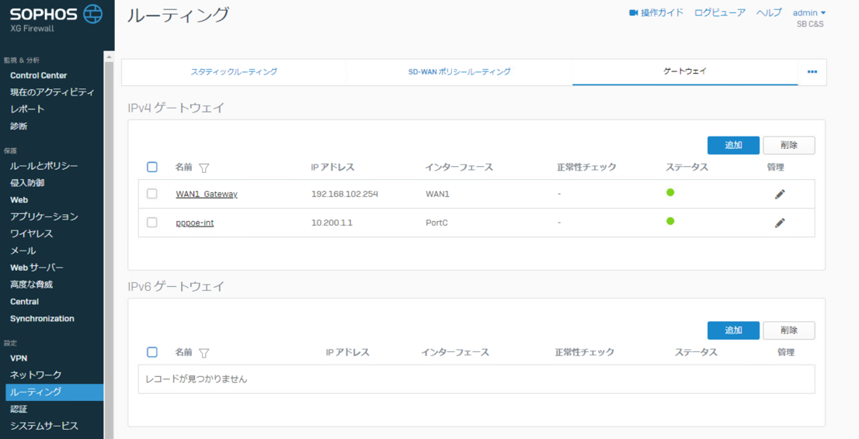Viewport: 859px width, 439px height.
Task: Select the ゲートウェイ tab
Action: (x=685, y=71)
